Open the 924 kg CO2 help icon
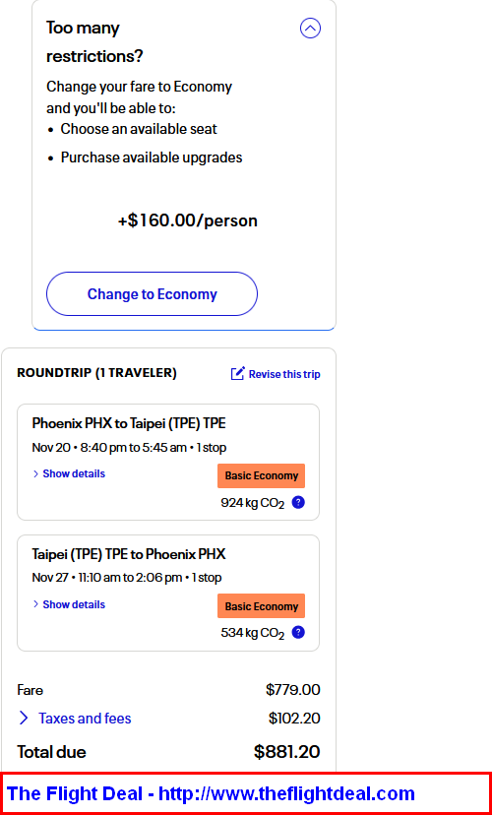492x815 pixels. [x=298, y=503]
